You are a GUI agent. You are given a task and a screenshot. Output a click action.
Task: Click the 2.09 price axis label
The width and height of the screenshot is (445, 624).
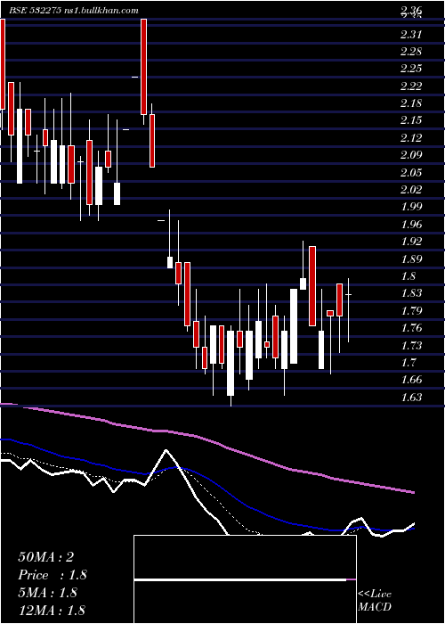[411, 155]
